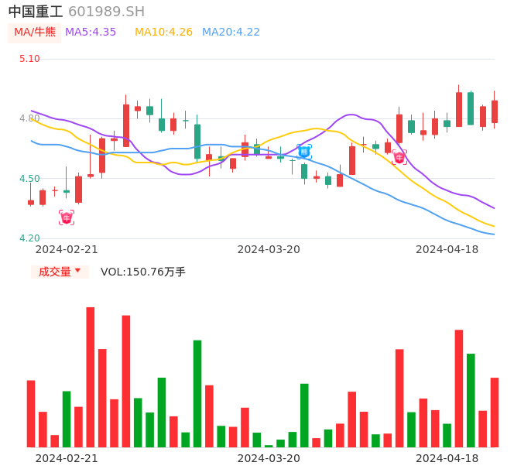Click the rightmost red volume bar
Viewport: 531px width, 469px height.
pyautogui.click(x=495, y=412)
